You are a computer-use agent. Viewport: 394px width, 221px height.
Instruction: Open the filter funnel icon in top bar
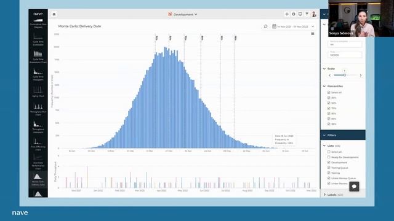tap(307, 14)
